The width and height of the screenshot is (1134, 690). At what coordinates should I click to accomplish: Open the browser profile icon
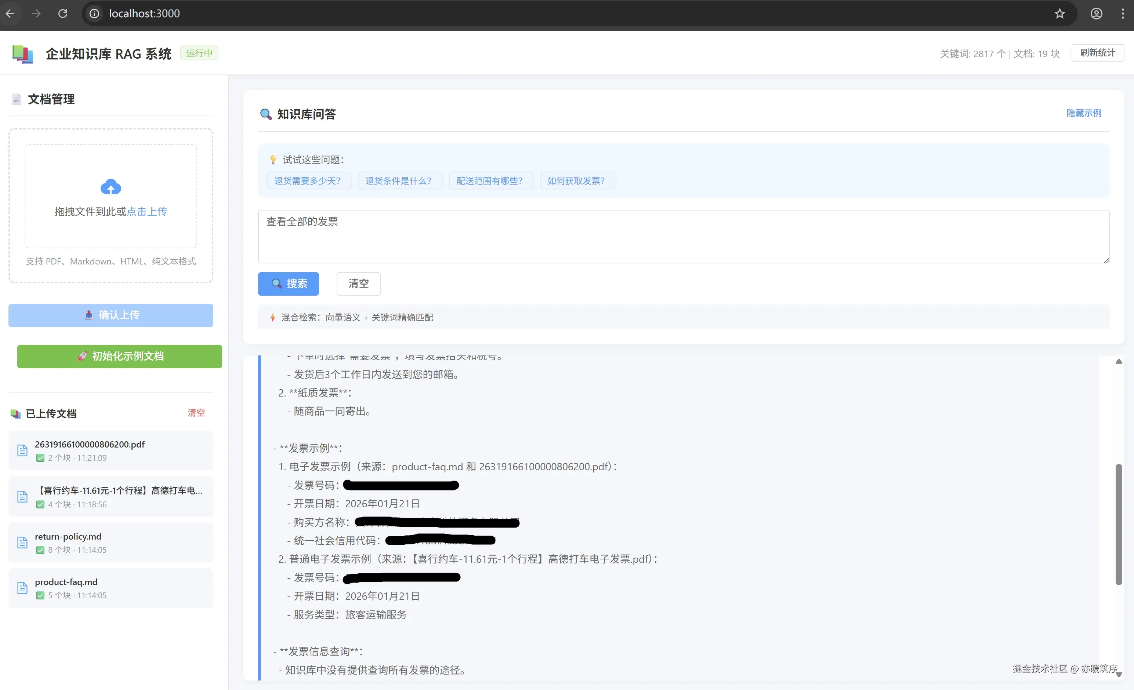1096,13
